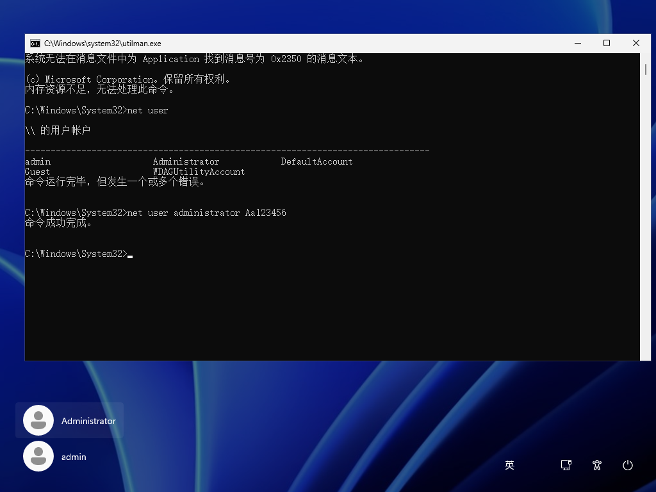Click the '内存资源不足，无法处理此命令。' line
This screenshot has height=492, width=656.
click(99, 90)
